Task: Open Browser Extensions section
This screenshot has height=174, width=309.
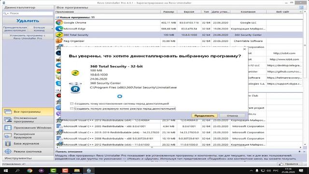Action: coord(28,135)
